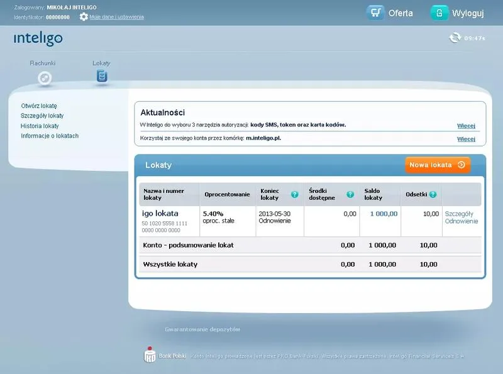
Task: Open Informacje o lokatach sidebar item
Action: coord(50,136)
